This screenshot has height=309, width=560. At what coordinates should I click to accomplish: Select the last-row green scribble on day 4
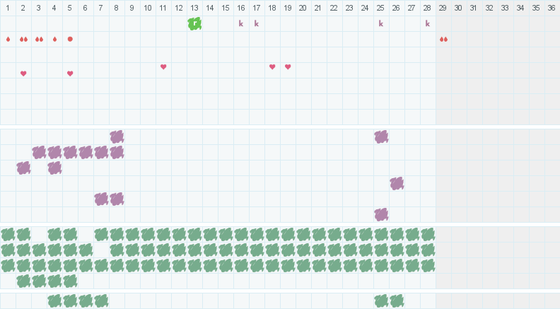(x=54, y=301)
